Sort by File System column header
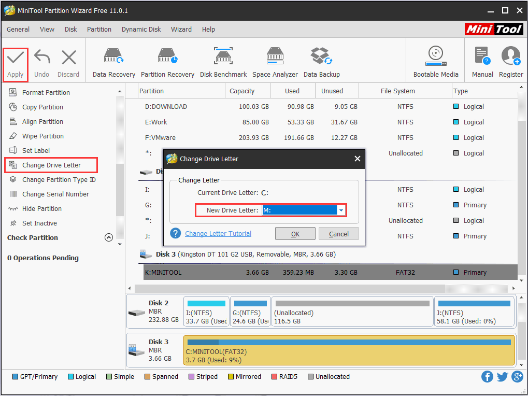 (405, 91)
